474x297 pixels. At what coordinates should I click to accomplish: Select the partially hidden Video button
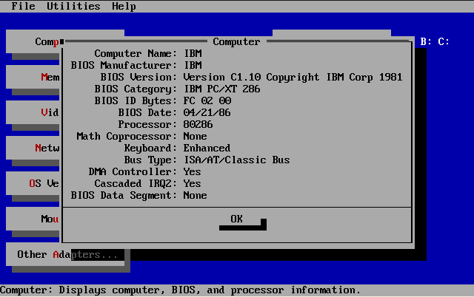(33, 112)
